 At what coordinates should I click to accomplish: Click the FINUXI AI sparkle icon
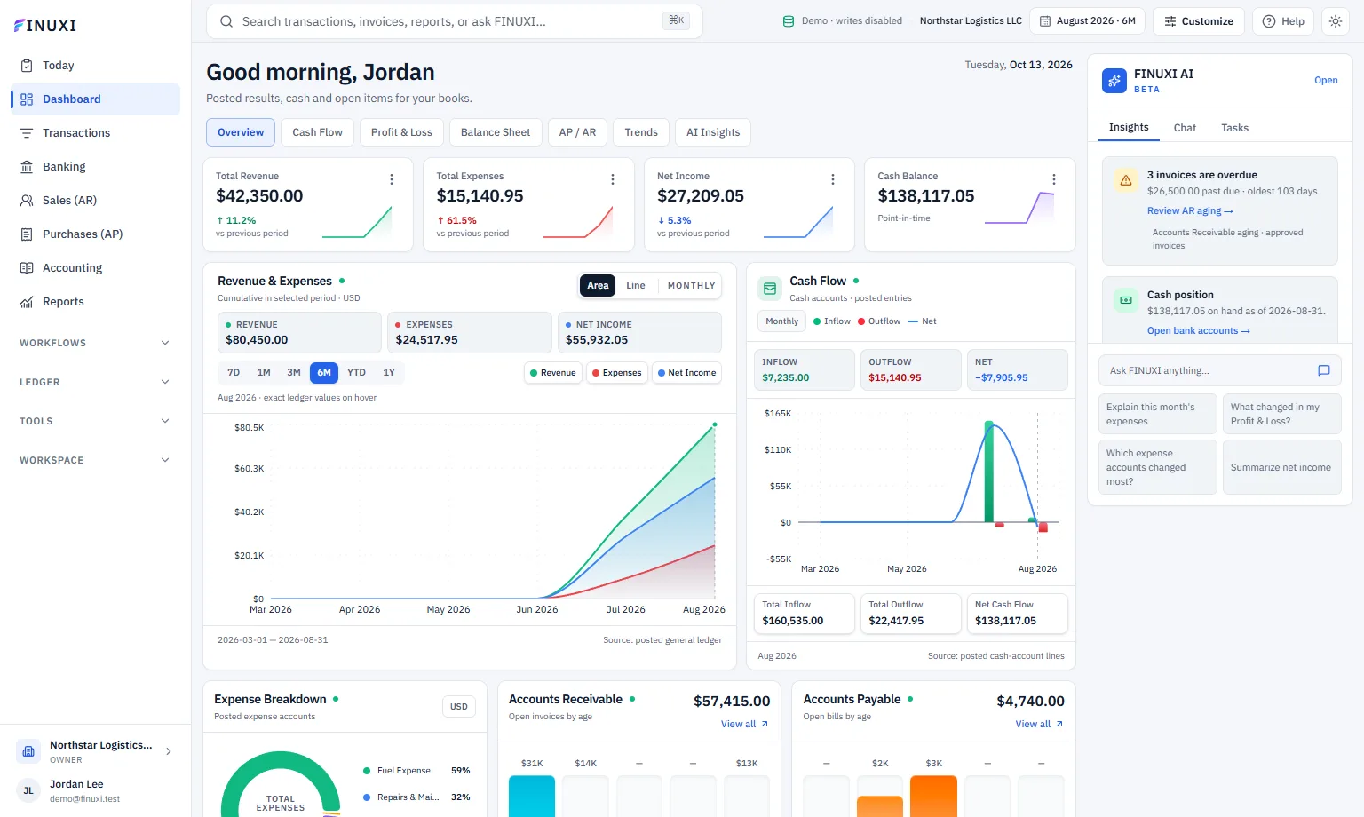(x=1114, y=81)
